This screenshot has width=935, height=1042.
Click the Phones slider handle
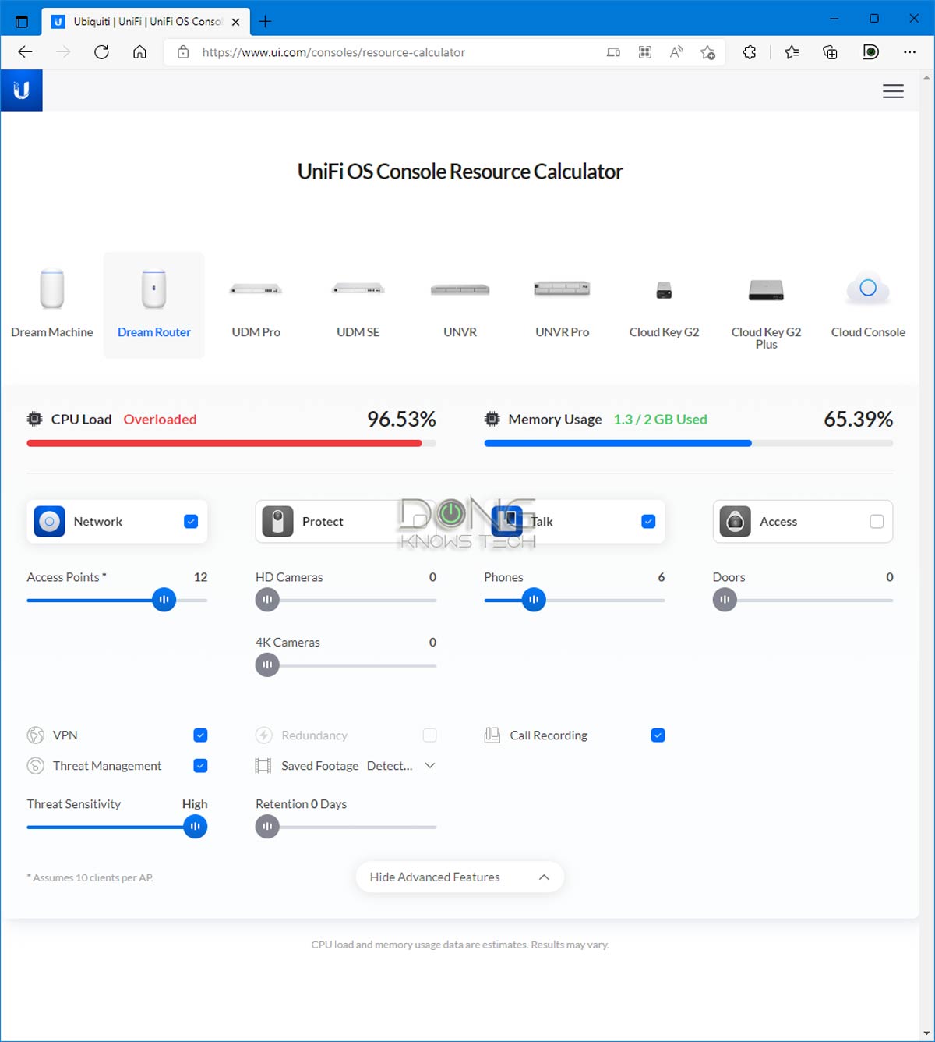pos(534,600)
